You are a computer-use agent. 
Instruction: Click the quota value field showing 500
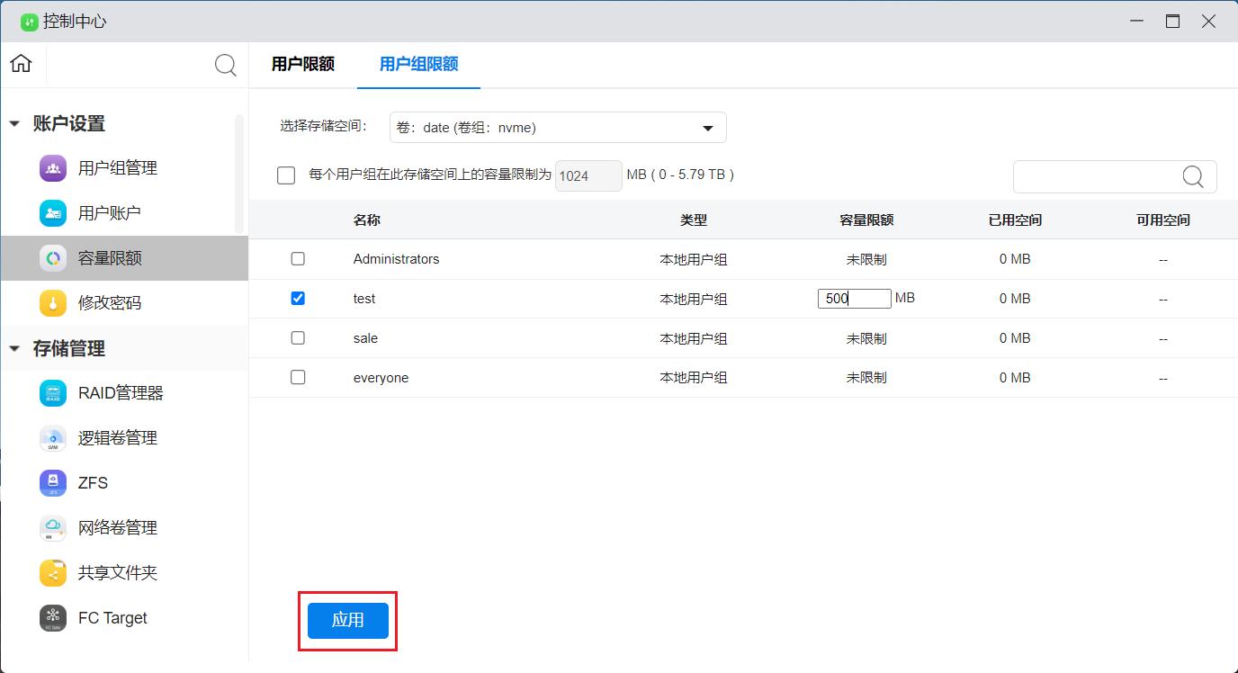pyautogui.click(x=852, y=298)
